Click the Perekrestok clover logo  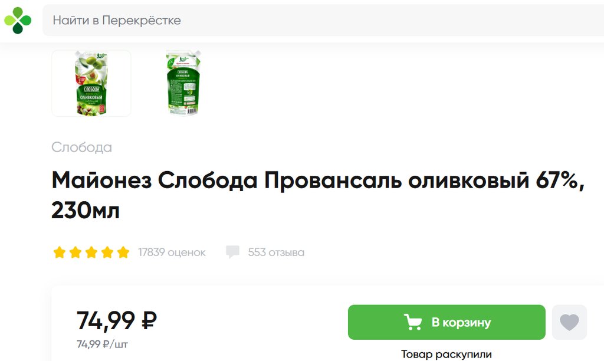(x=18, y=20)
